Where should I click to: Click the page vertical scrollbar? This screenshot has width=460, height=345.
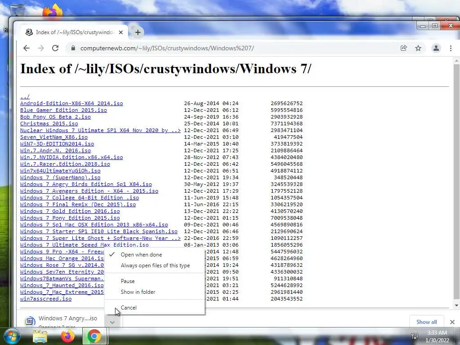pos(456,181)
